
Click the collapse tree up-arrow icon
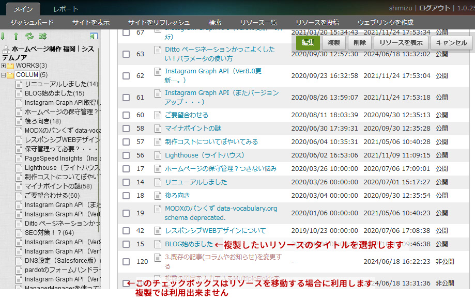point(16,36)
